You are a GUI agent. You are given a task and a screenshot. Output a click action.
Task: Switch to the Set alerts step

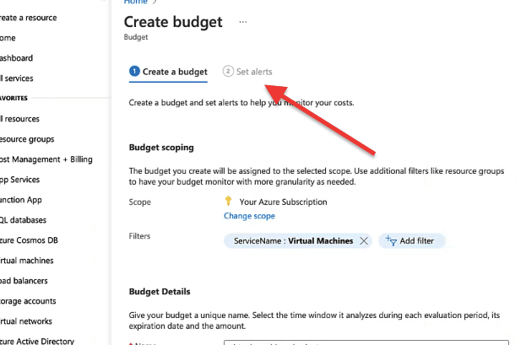point(247,72)
